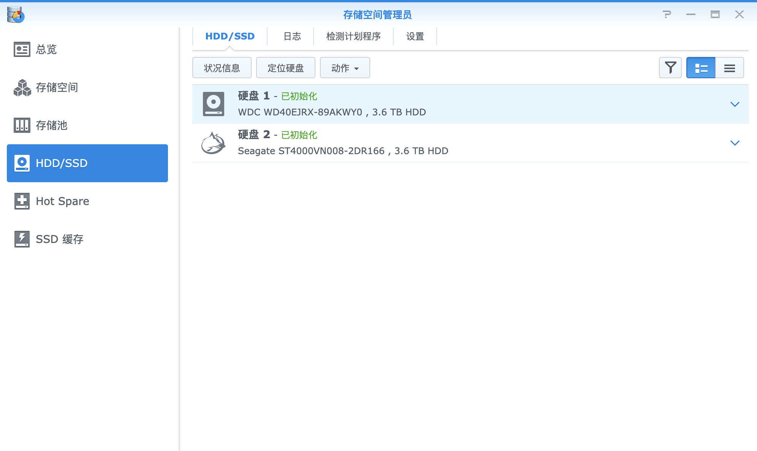This screenshot has height=451, width=757.
Task: Select Hot Spare in the sidebar
Action: 87,201
